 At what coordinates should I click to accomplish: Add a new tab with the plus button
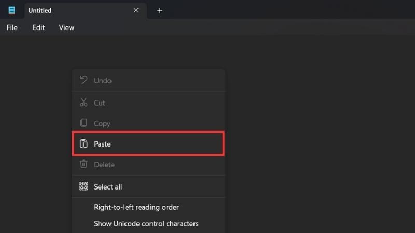coord(160,10)
